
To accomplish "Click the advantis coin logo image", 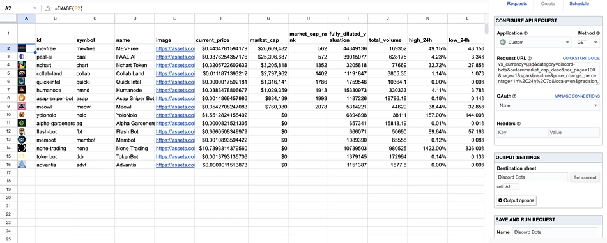I will [x=22, y=165].
